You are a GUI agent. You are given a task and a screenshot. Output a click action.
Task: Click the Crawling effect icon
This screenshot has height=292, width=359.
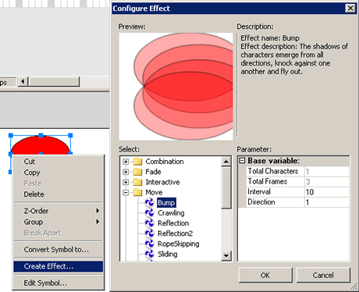[x=150, y=213]
